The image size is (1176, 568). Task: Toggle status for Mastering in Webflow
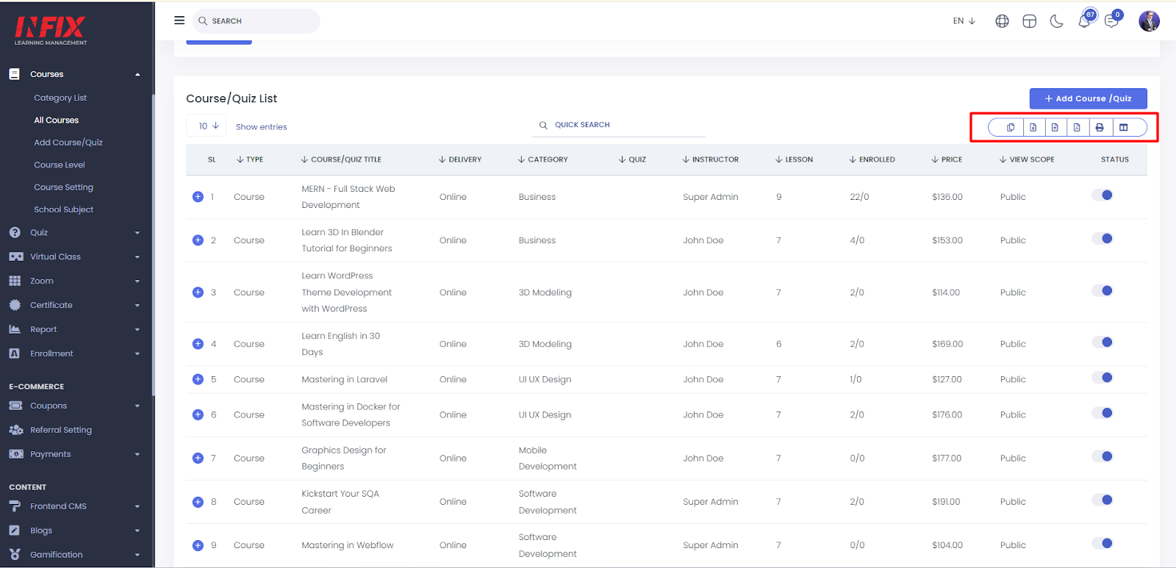(x=1102, y=544)
